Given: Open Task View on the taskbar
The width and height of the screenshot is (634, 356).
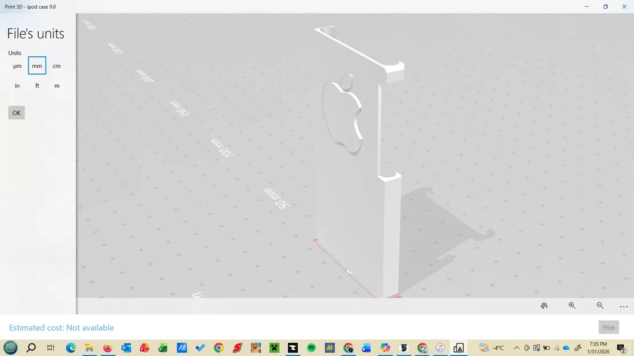Looking at the screenshot, I should 51,347.
